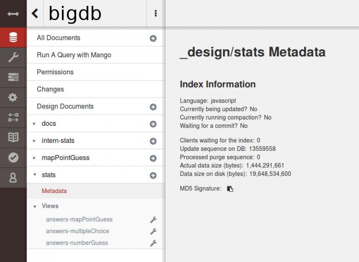Viewport: 359px width, 262px height.
Task: Open the Setup wrench icon in the sidebar
Action: pyautogui.click(x=13, y=57)
